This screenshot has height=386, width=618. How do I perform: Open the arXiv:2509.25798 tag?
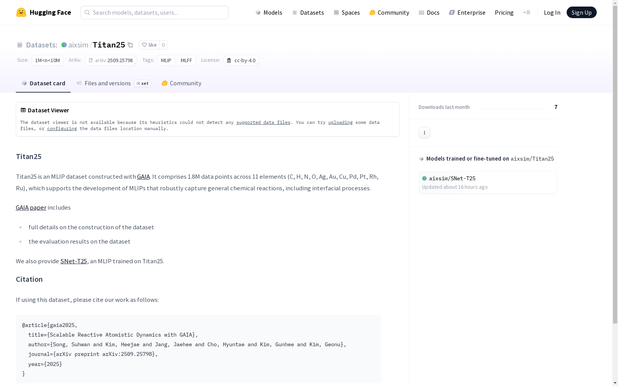point(111,60)
